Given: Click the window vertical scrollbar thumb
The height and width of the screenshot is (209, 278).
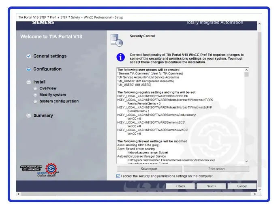Looking at the screenshot, I should click(x=259, y=109).
